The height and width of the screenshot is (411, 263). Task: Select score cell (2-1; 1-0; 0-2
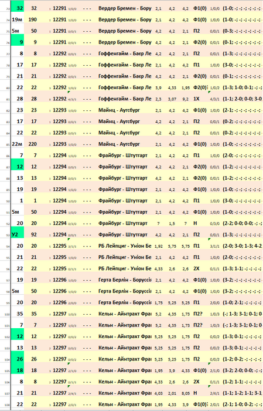(242, 405)
